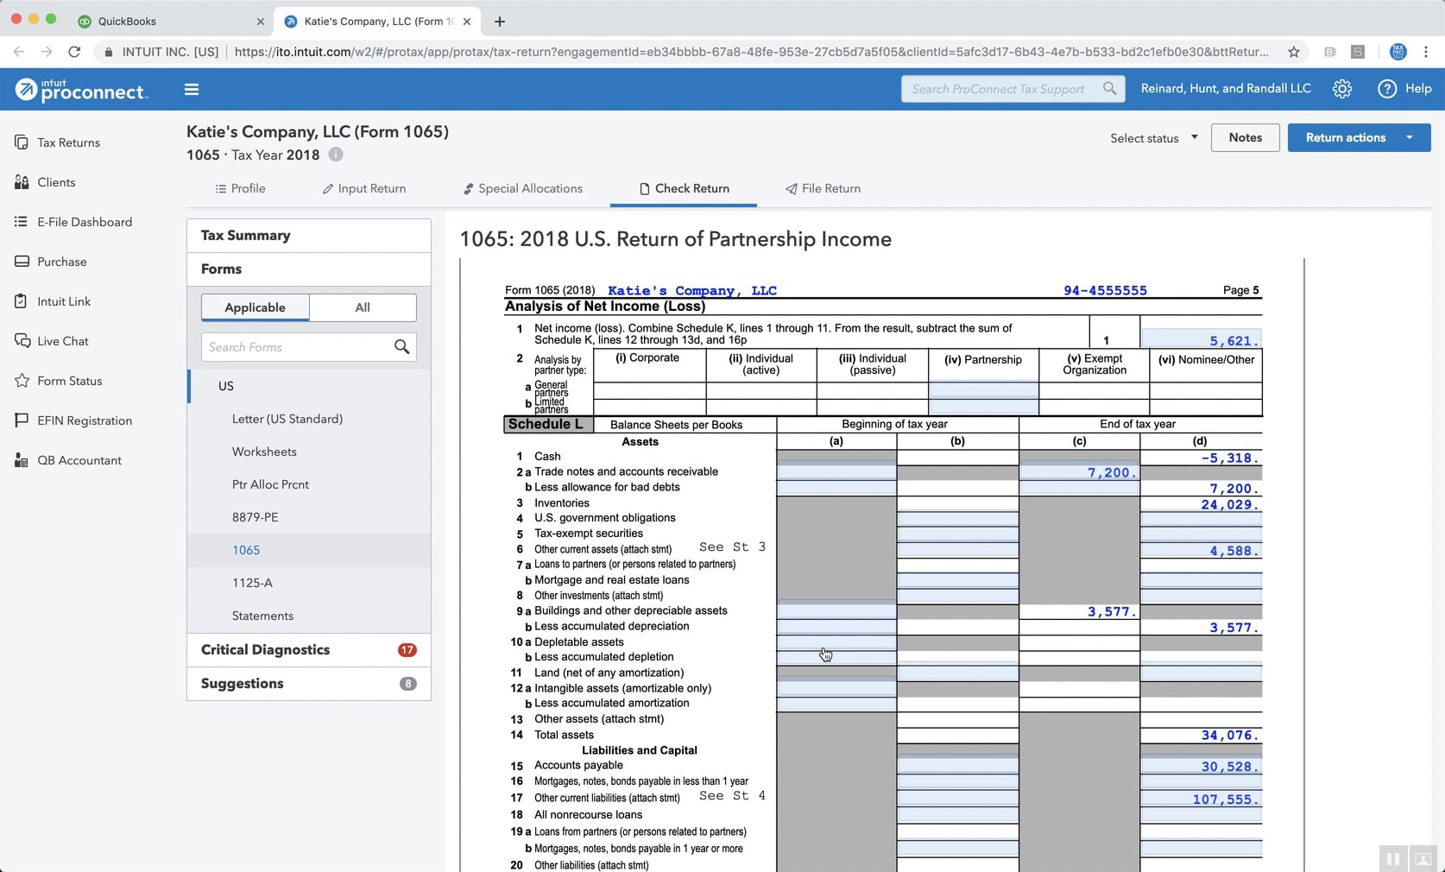Go back in browser history
The image size is (1445, 872).
(x=19, y=52)
